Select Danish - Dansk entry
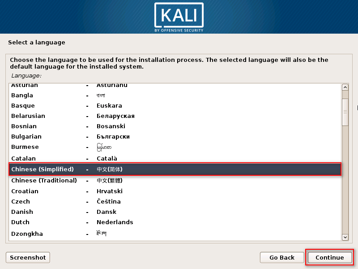358x269 pixels. (x=175, y=212)
